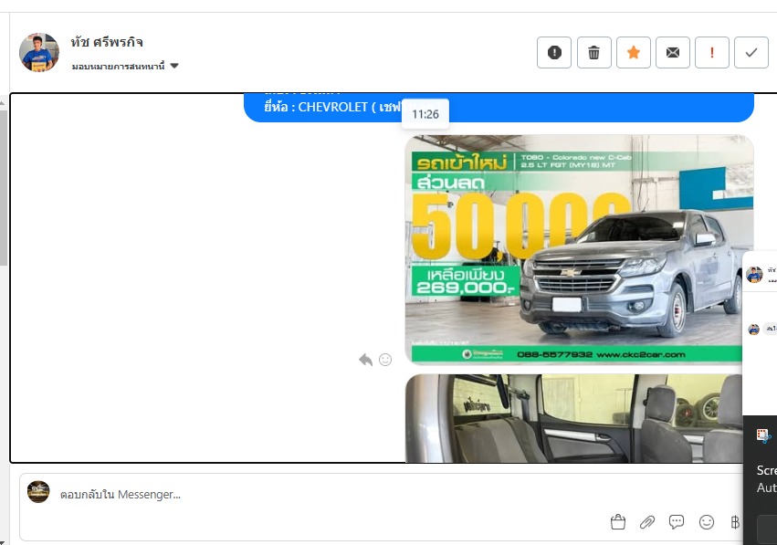This screenshot has width=777, height=545.
Task: Click conversation vertical scrollbar thumb
Action: (4, 188)
